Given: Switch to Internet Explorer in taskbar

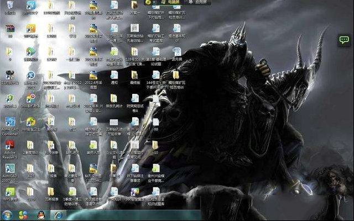Looking at the screenshot, I should [x=59, y=215].
